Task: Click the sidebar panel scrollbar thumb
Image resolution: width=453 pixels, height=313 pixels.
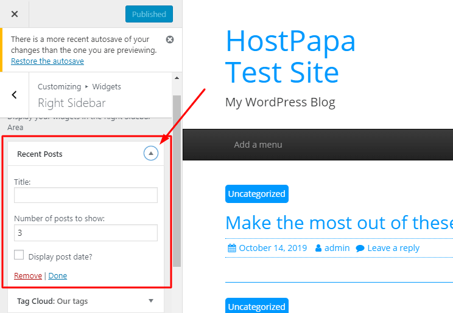Action: click(x=177, y=181)
